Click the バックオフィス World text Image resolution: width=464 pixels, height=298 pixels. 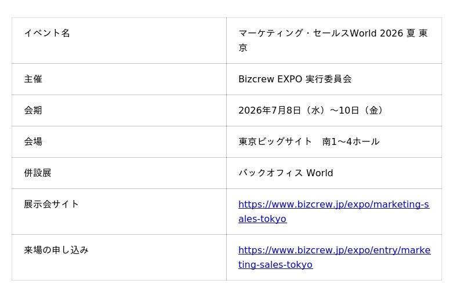tap(285, 173)
